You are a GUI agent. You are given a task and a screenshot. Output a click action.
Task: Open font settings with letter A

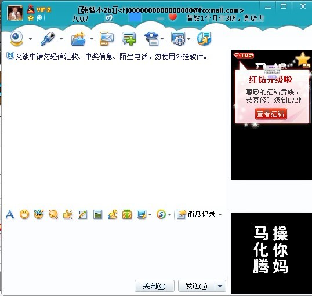pyautogui.click(x=10, y=214)
